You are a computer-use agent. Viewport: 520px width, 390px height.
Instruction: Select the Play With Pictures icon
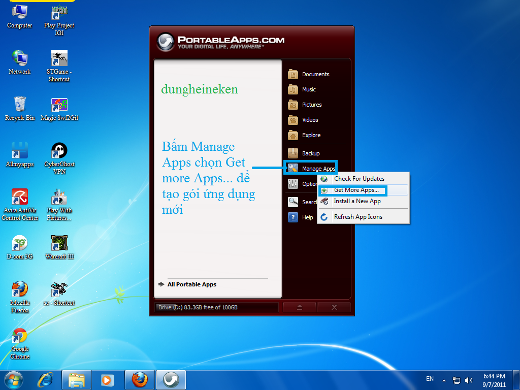(59, 205)
